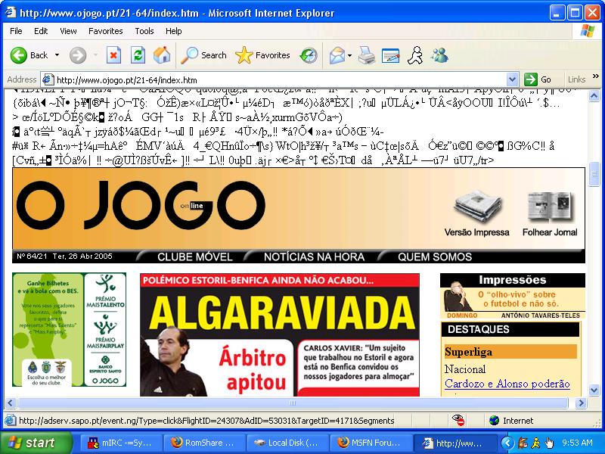Image resolution: width=605 pixels, height=454 pixels.
Task: Switch to the RomShare Firefox taskbar button
Action: pos(204,443)
